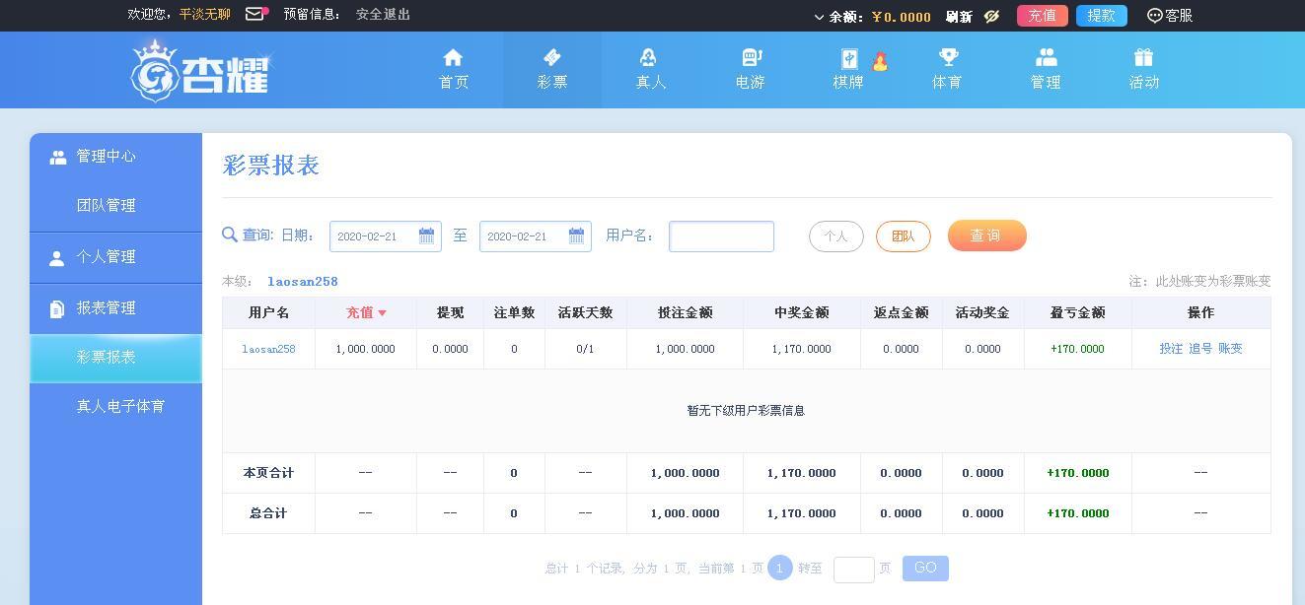Screen dimensions: 1305x605
Task: Expand the balance dropdown arrow
Action: point(819,17)
